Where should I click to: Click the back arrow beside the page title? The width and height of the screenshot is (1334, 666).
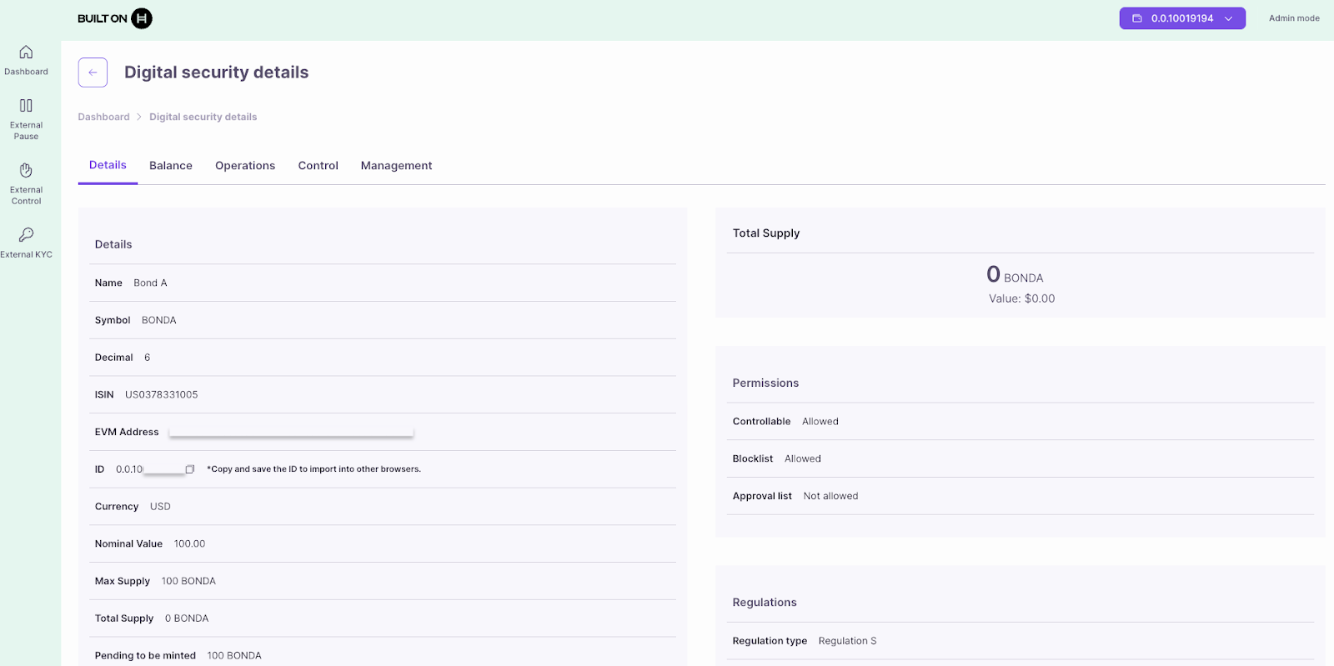[x=93, y=73]
